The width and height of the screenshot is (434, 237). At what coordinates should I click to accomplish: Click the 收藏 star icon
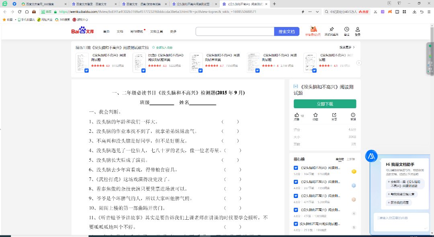click(x=315, y=115)
